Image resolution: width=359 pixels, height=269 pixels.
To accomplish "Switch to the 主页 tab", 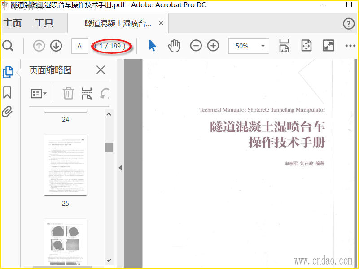I will coord(12,23).
